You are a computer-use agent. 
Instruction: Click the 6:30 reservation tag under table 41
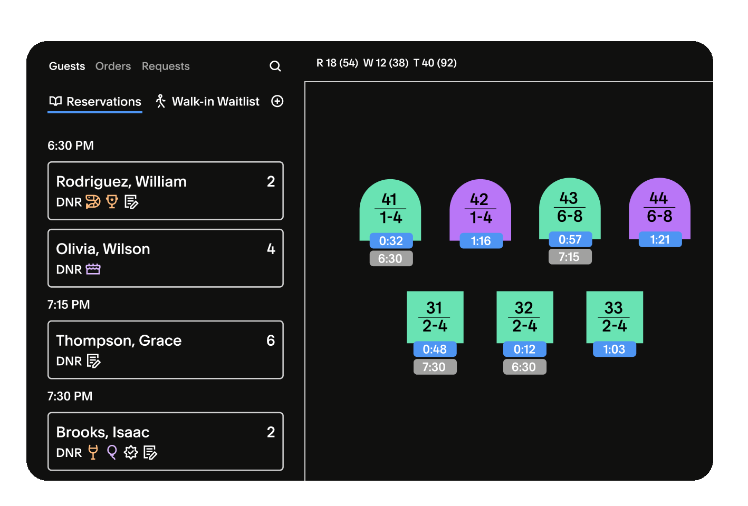click(391, 259)
